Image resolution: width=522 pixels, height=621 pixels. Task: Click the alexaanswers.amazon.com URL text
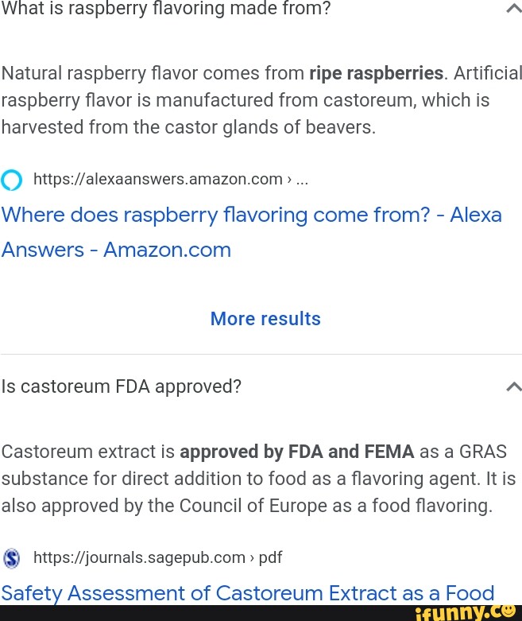[x=158, y=180]
